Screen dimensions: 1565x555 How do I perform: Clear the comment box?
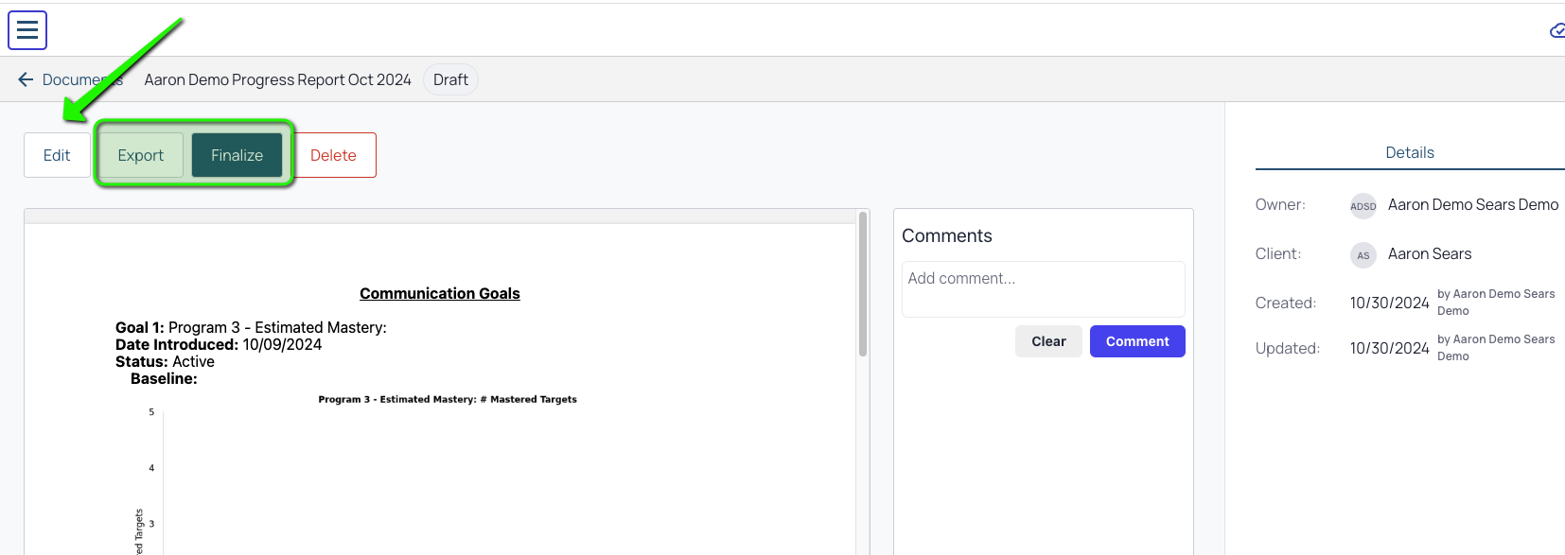pos(1048,341)
